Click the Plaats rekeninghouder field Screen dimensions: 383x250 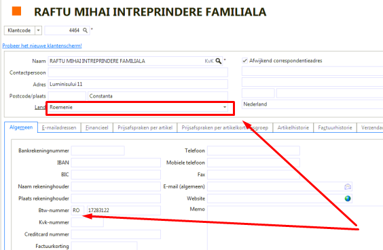coord(115,199)
